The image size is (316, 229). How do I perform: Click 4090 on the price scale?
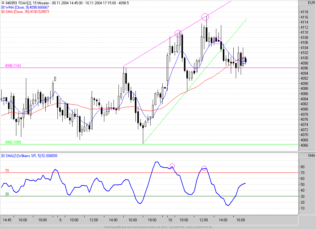(304, 84)
